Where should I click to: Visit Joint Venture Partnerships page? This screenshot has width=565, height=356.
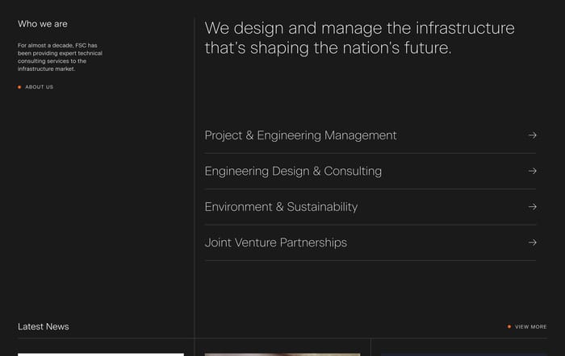point(275,242)
